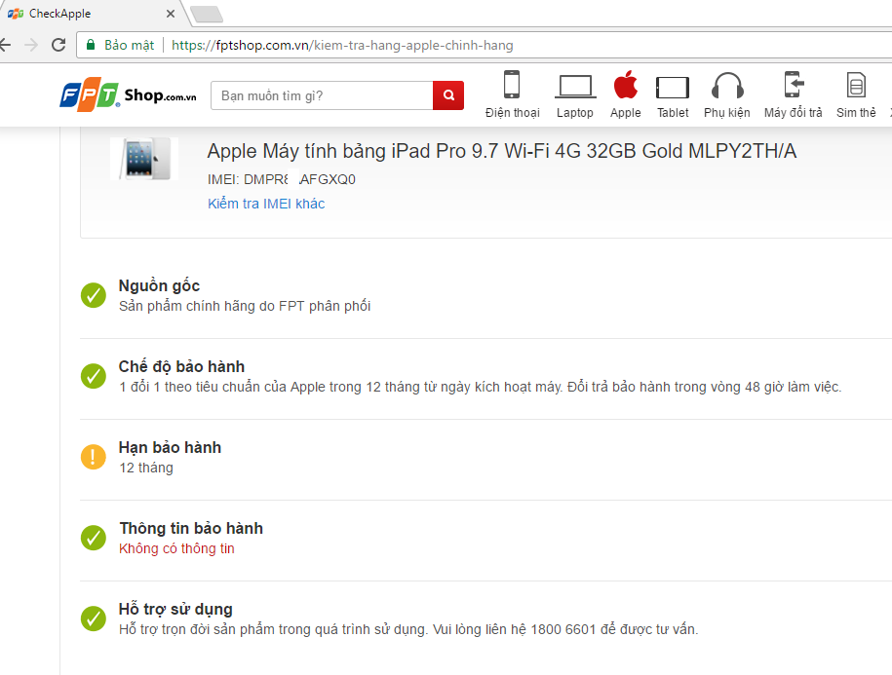Viewport: 892px width, 675px height.
Task: Click the orange warning icon beside Hạn bảo hành
Action: tap(94, 457)
